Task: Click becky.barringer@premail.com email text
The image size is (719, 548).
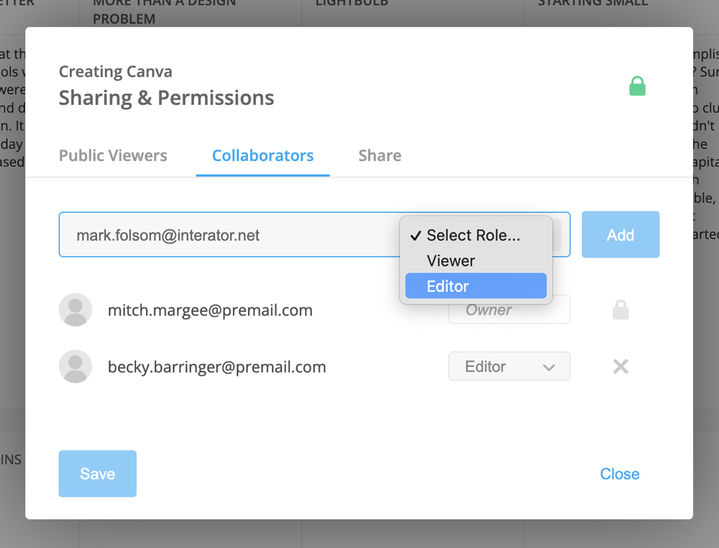Action: 217,367
